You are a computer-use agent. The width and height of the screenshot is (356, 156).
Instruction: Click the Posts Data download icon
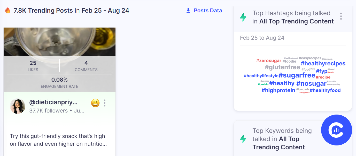[188, 11]
